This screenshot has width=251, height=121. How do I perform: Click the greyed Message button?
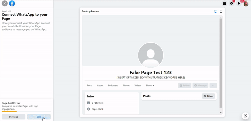click(x=200, y=85)
